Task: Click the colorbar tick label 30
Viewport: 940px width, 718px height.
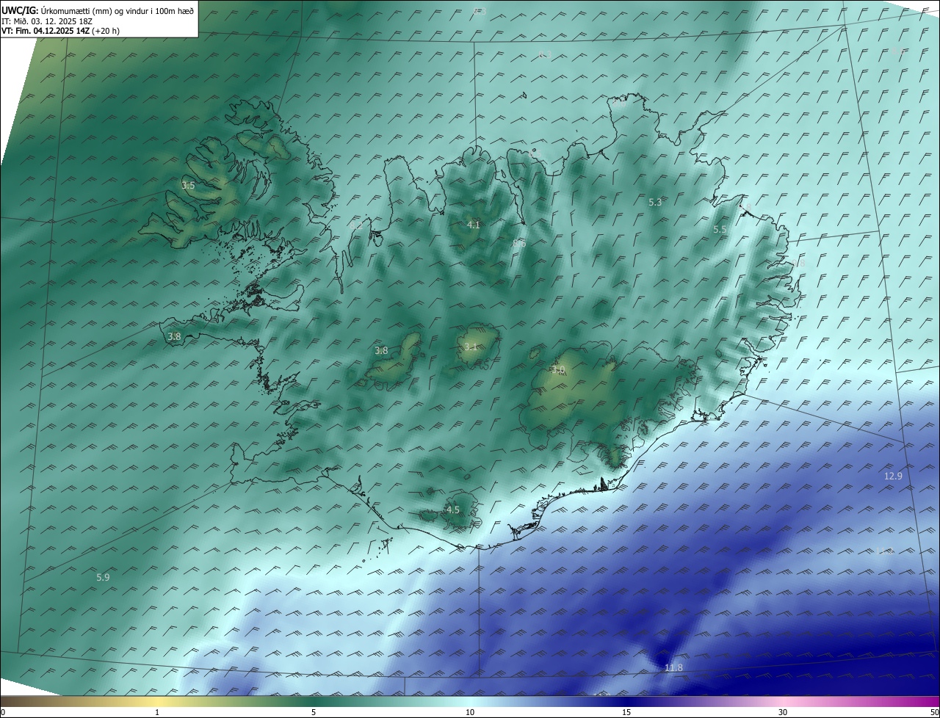Action: (x=783, y=712)
